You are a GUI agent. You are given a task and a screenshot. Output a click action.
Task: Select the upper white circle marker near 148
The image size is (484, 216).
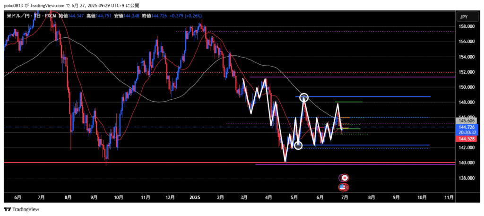304,98
